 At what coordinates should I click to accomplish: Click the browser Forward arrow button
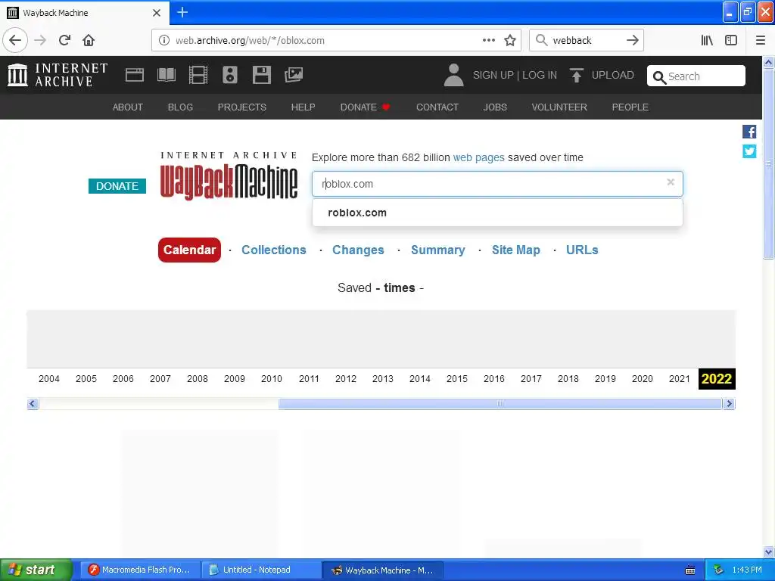(40, 40)
